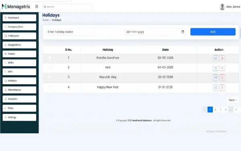The height and width of the screenshot is (151, 241).
Task: Click the S No. column header
Action: [69, 50]
